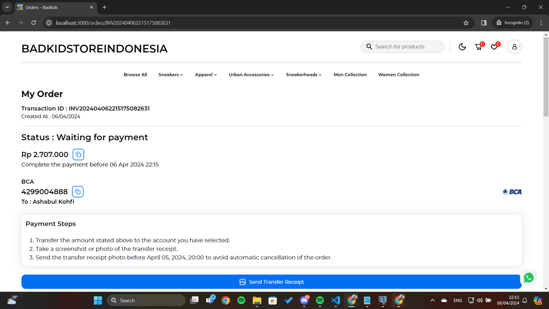Screen dimensions: 549x309
Task: Expand the Urban Accessories menu
Action: click(x=252, y=75)
